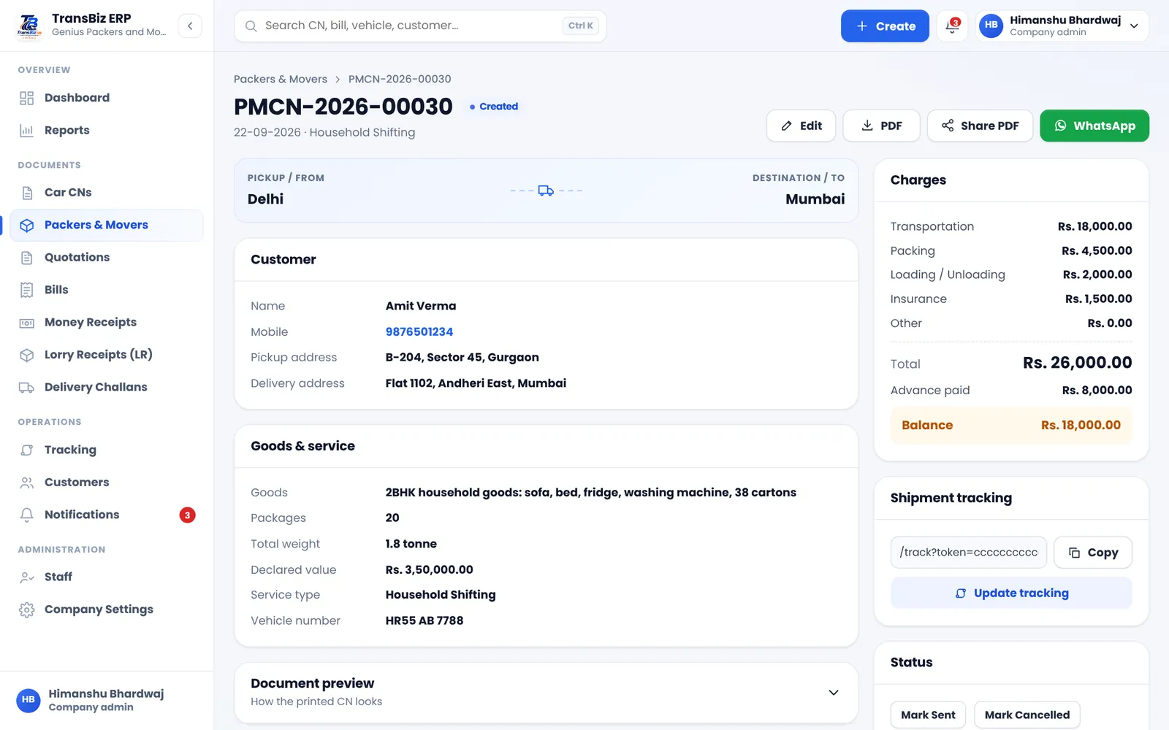Click the Company Settings gear icon

[x=27, y=610]
